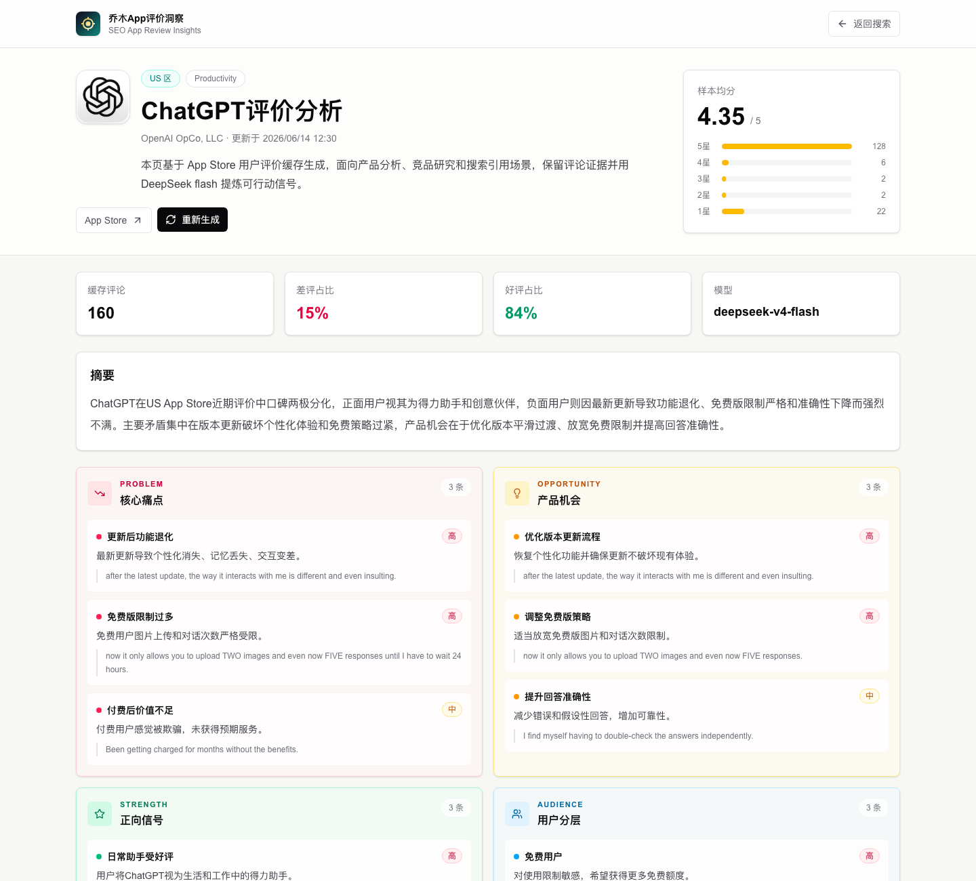Viewport: 976px width, 881px height.
Task: Click the 128 count for 5星
Action: (x=879, y=146)
